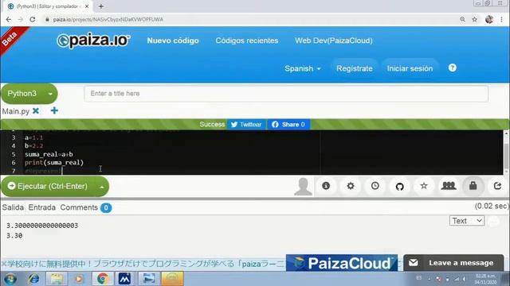Close the Main.py file tab

[x=36, y=111]
